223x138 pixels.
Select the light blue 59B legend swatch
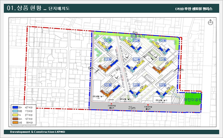[x=15, y=111]
